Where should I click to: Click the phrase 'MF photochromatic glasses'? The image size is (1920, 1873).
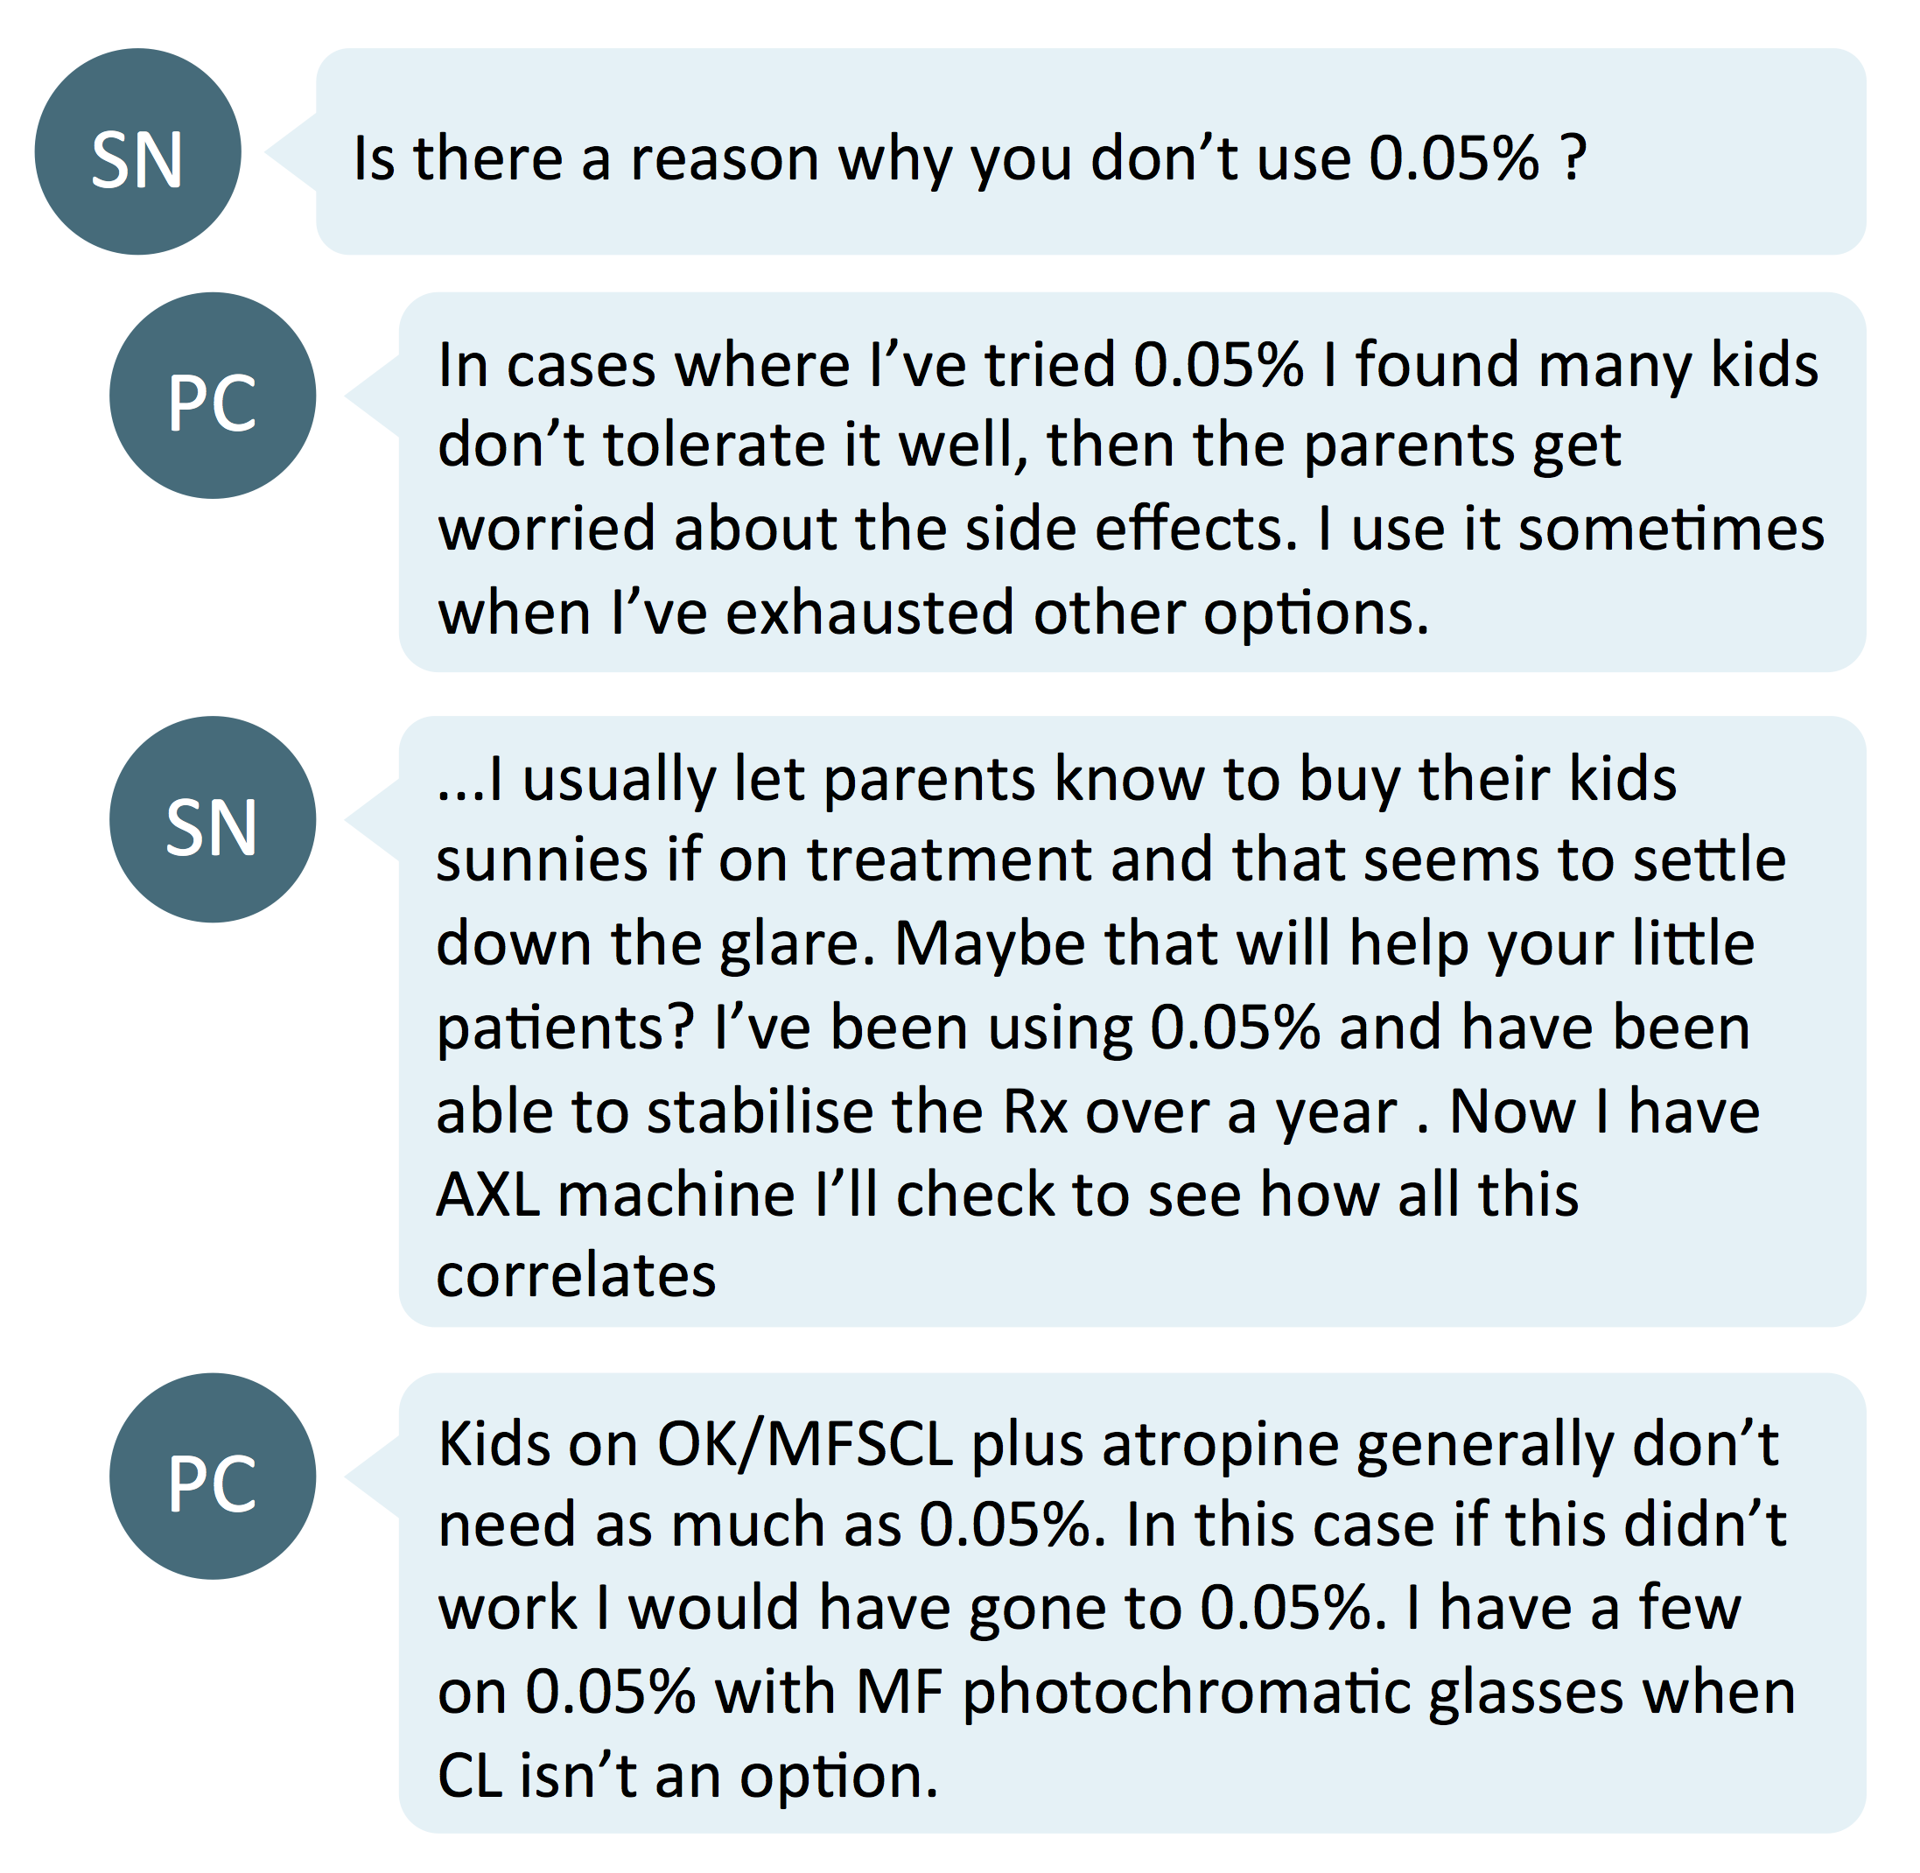1239,1694
